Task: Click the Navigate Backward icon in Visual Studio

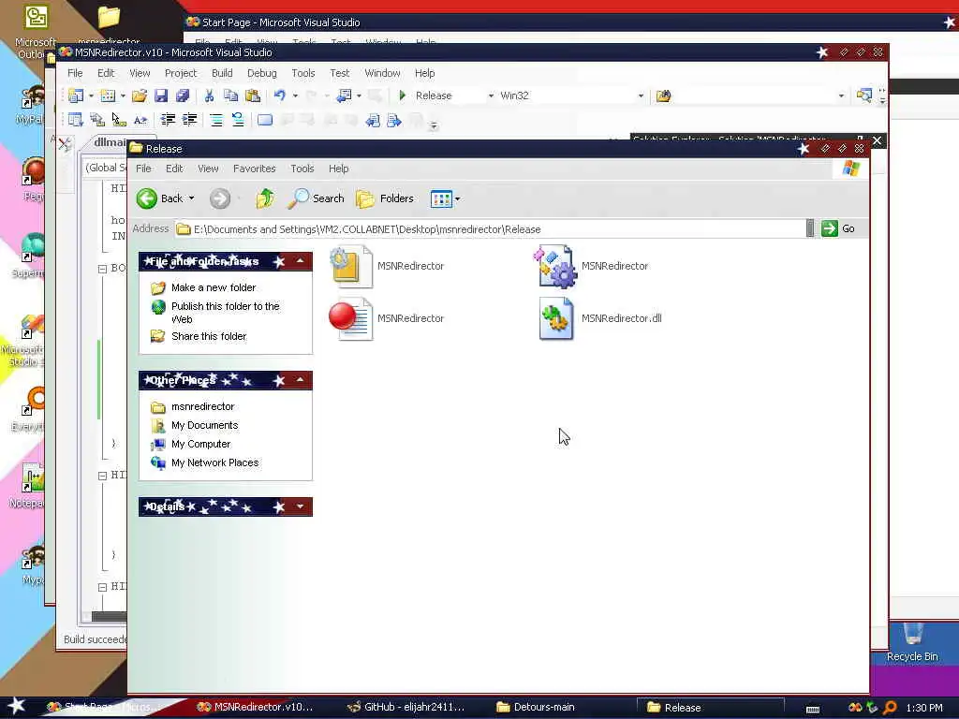Action: (345, 95)
